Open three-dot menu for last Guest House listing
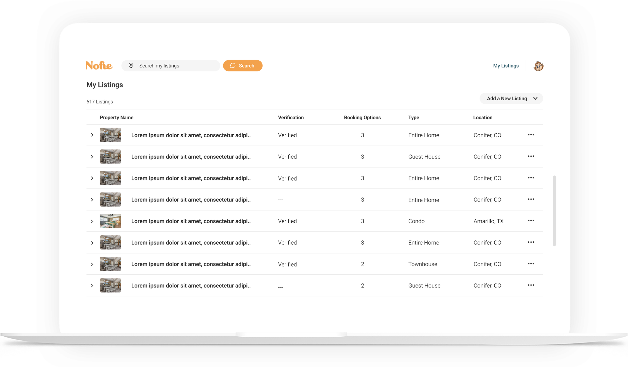 (531, 285)
